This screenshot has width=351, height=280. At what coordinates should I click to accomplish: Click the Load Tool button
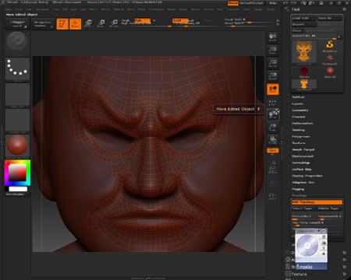(x=303, y=18)
